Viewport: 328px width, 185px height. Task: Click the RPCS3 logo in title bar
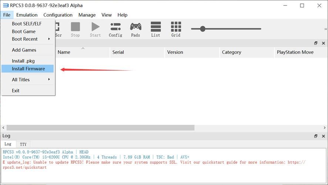coord(6,6)
